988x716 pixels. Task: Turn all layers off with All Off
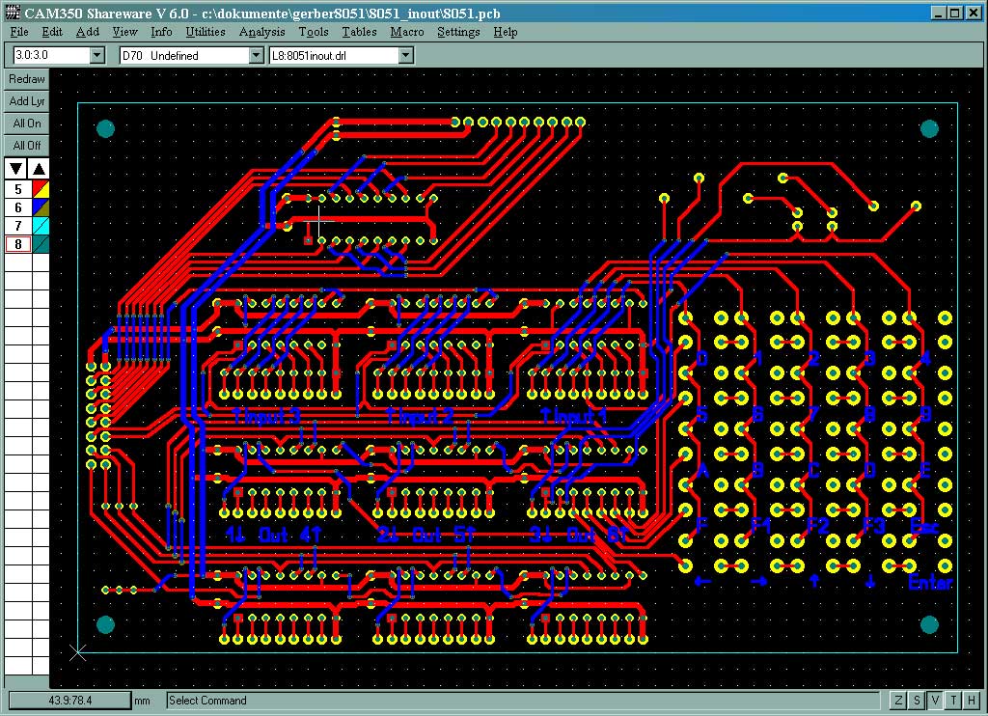(27, 145)
